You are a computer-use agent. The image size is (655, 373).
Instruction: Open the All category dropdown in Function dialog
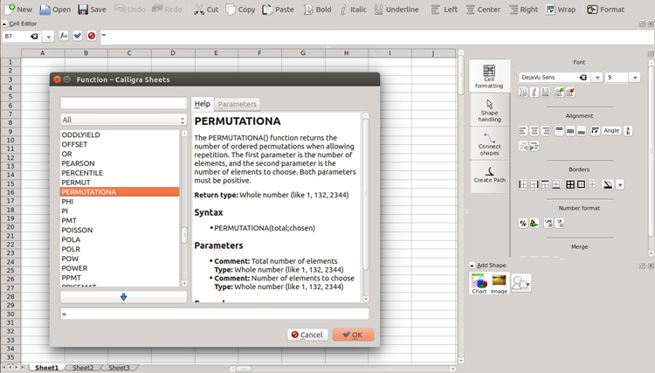click(123, 120)
